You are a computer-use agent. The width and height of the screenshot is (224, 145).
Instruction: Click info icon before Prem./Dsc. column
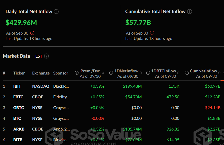[77, 73]
